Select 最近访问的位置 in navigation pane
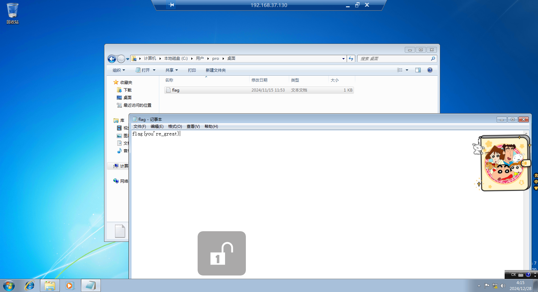The width and height of the screenshot is (538, 292). [x=134, y=105]
